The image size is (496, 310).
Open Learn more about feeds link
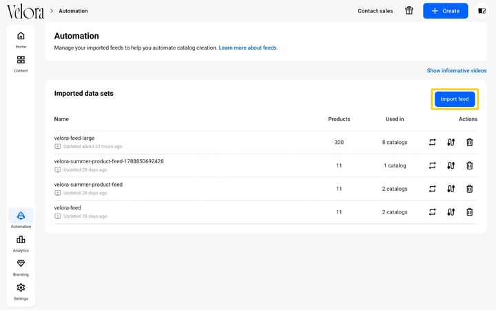(x=248, y=48)
